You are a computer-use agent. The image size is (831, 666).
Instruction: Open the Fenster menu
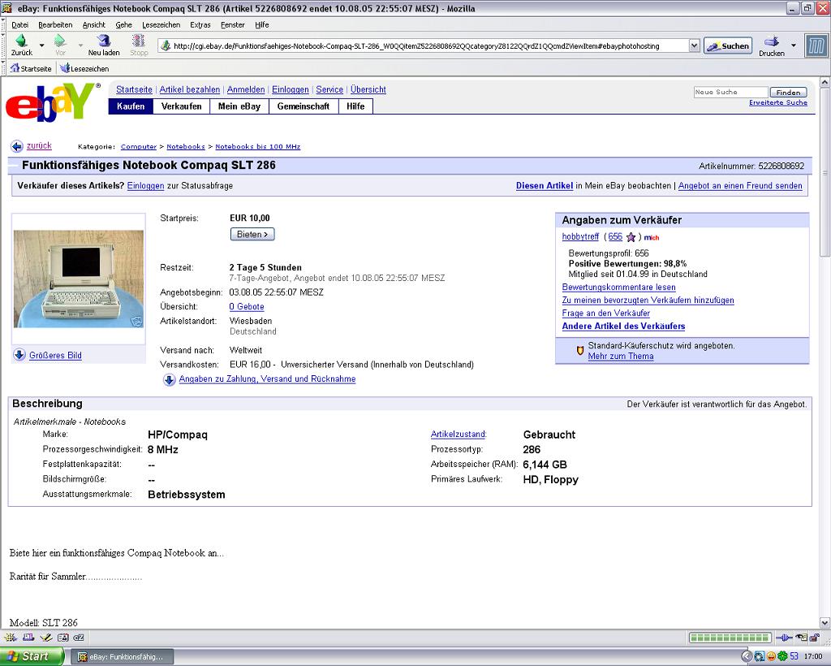(233, 25)
